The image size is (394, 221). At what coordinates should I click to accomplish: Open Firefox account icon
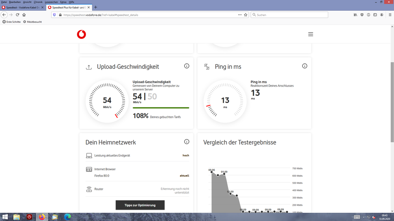coord(382,15)
